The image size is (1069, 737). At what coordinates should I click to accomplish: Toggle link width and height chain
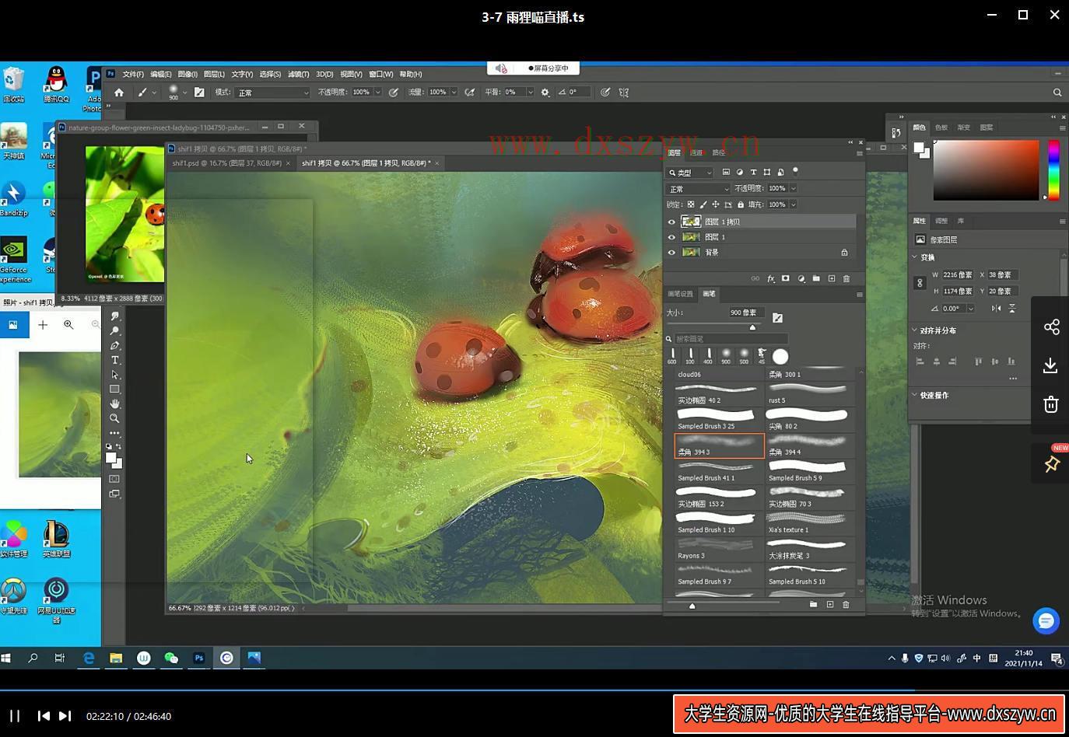point(920,283)
